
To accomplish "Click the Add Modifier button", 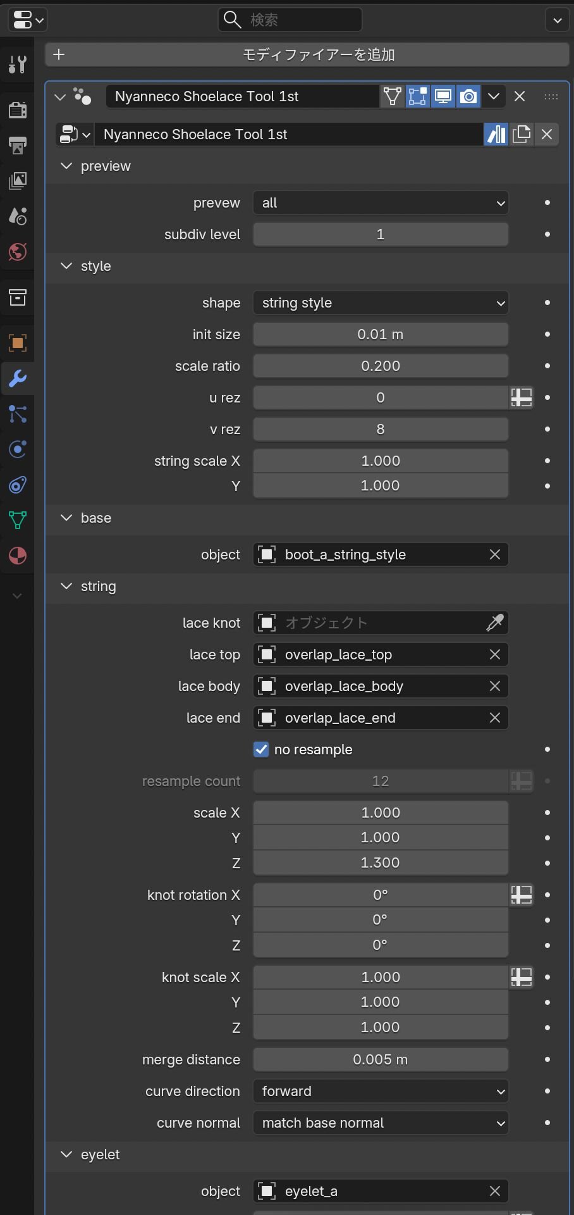I will pos(307,55).
